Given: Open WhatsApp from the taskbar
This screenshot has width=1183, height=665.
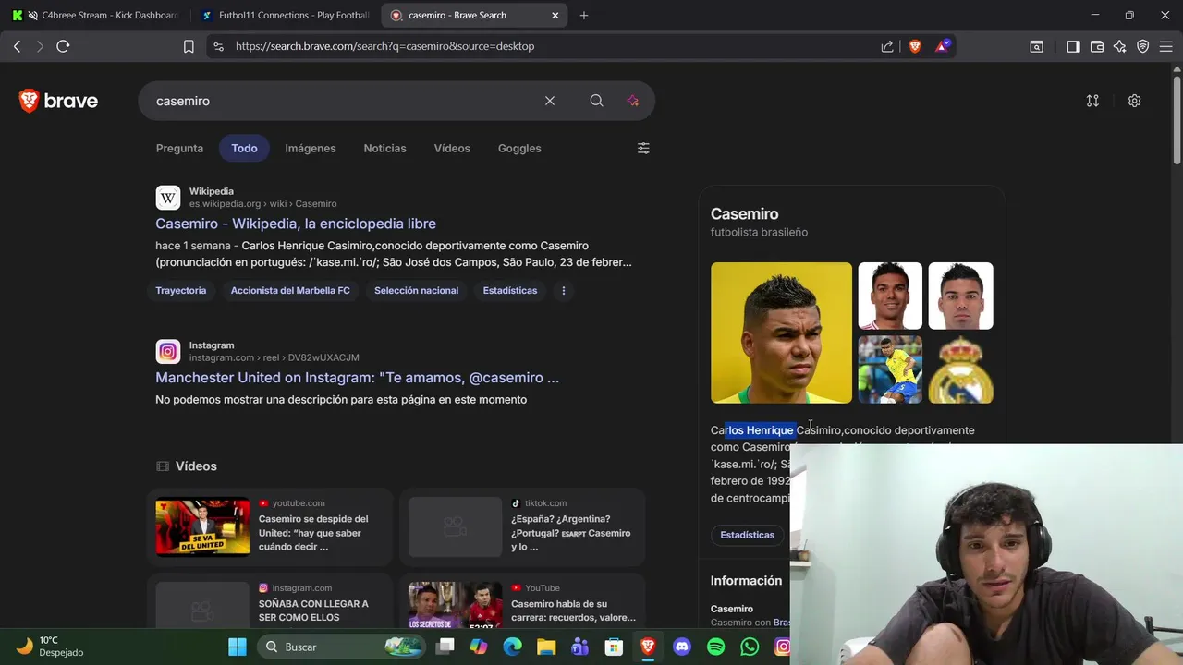Looking at the screenshot, I should (x=750, y=647).
